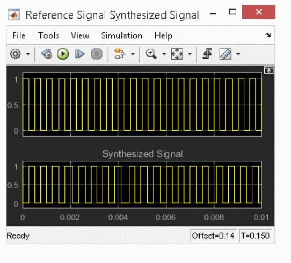Click the step back icon
Viewport: 291px width, 263px height.
47,54
